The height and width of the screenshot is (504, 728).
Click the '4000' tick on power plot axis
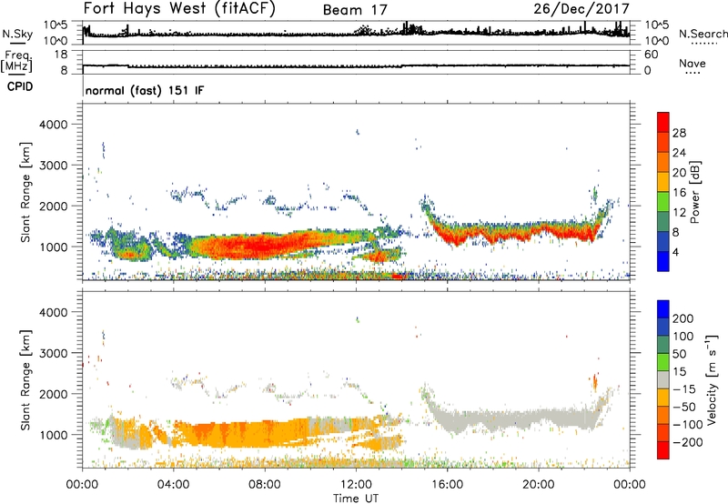pos(54,125)
